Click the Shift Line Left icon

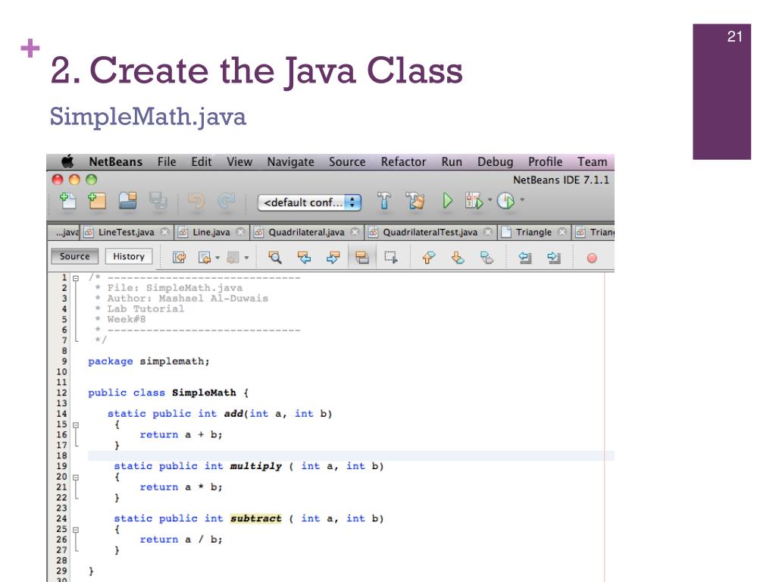[x=524, y=258]
